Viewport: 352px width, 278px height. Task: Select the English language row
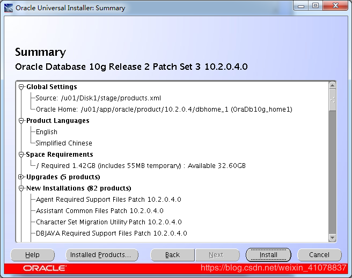tap(47, 132)
